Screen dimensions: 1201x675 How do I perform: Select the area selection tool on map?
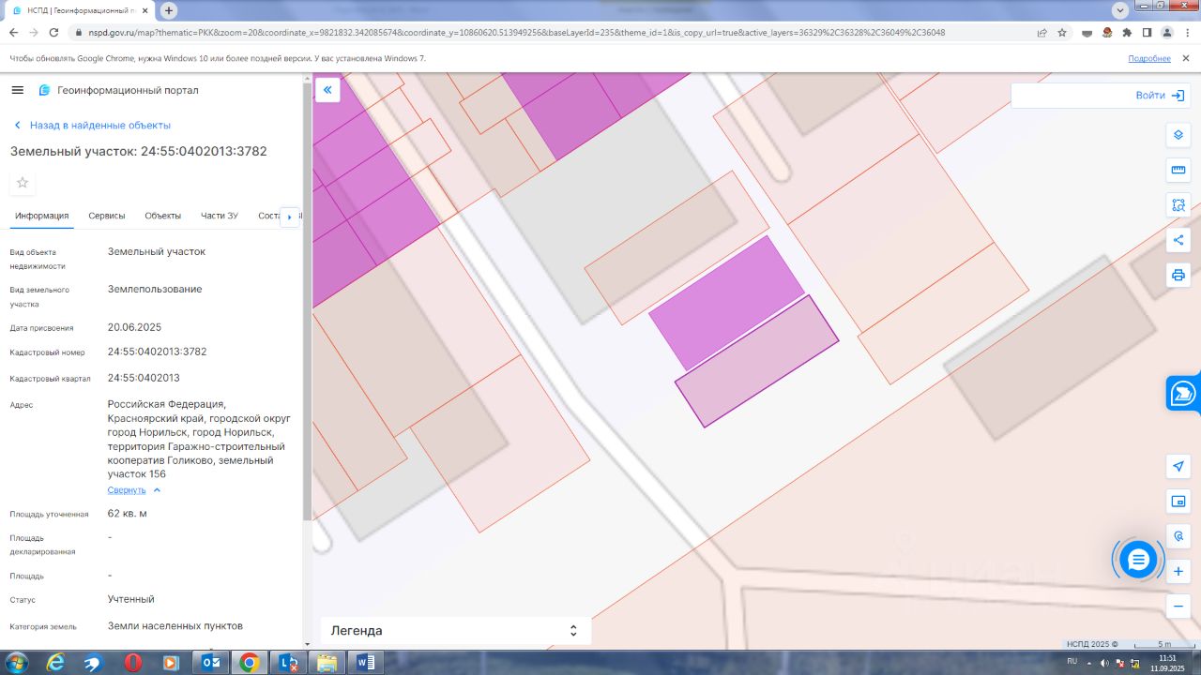pyautogui.click(x=1178, y=204)
